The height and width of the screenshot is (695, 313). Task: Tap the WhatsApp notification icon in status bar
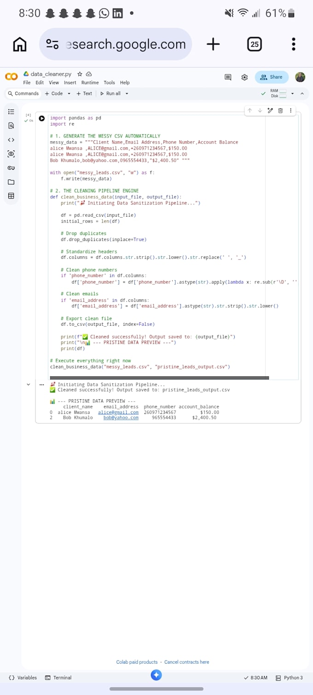[104, 13]
